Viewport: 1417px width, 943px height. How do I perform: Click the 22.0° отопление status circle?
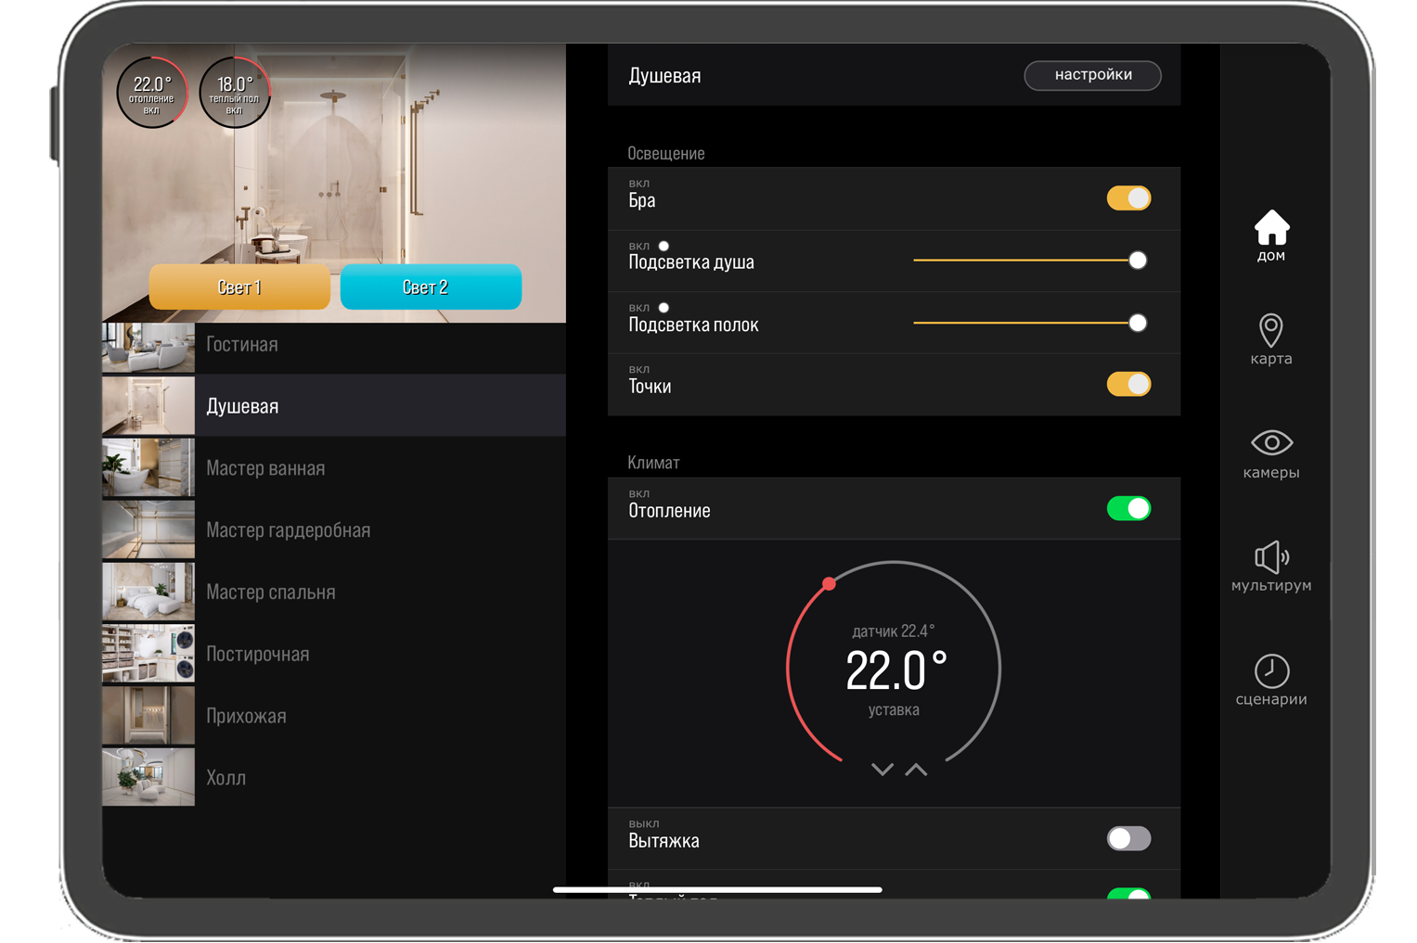(x=151, y=93)
